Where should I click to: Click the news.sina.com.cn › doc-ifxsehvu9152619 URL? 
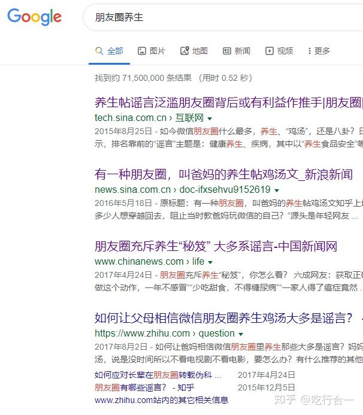pos(183,189)
